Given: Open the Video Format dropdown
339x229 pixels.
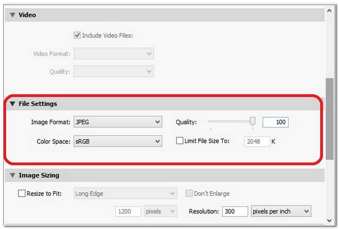Looking at the screenshot, I should (113, 53).
